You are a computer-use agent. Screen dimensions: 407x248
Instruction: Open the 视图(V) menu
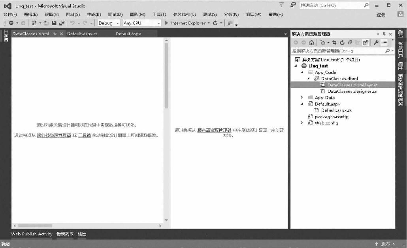[x=52, y=14]
